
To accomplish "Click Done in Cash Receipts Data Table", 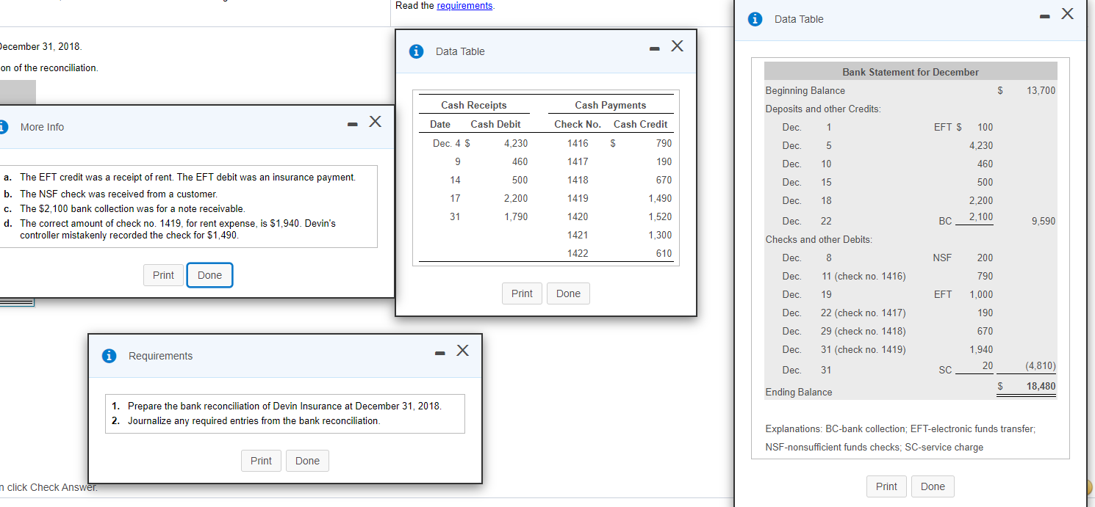I will (x=568, y=293).
